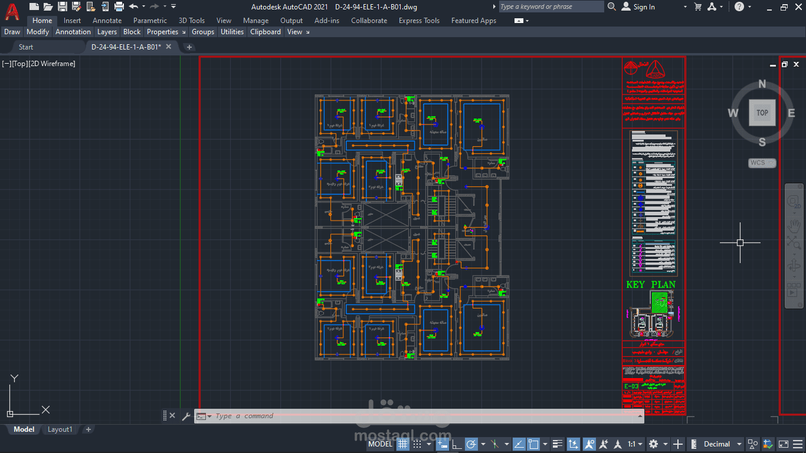Click the Save to Web & Mobile icon
Image resolution: width=806 pixels, height=453 pixels.
click(x=104, y=6)
